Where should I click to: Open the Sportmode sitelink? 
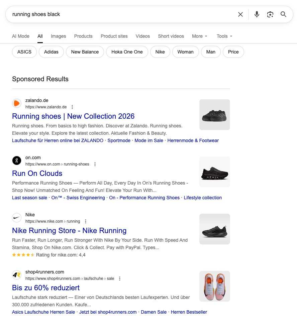[119, 140]
